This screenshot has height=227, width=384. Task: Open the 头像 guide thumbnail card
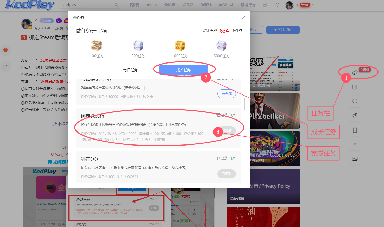click(x=275, y=73)
